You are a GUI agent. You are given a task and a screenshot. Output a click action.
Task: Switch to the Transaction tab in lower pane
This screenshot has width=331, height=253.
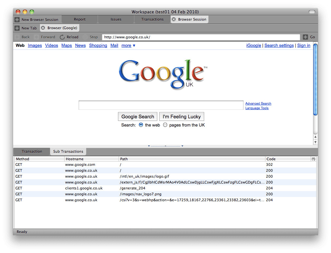click(x=32, y=151)
